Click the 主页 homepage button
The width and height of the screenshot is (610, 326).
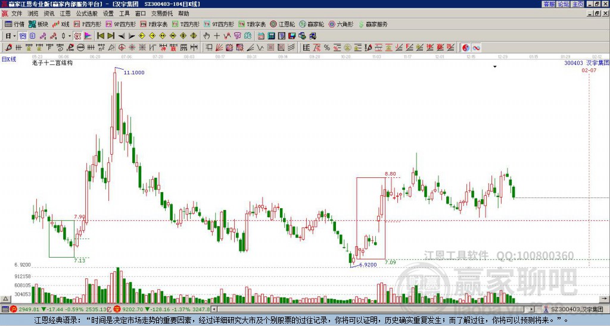578,4
